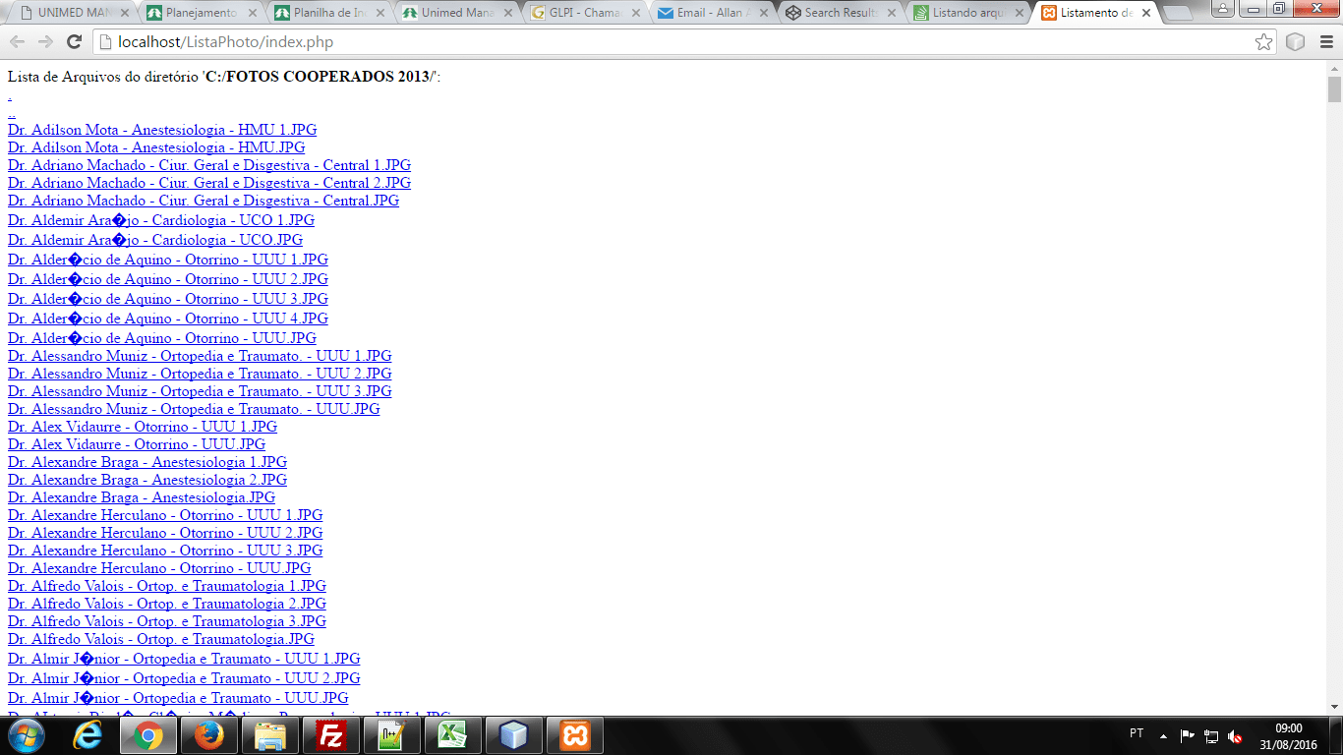
Task: Open the PT language selector in the tray
Action: tap(1137, 733)
